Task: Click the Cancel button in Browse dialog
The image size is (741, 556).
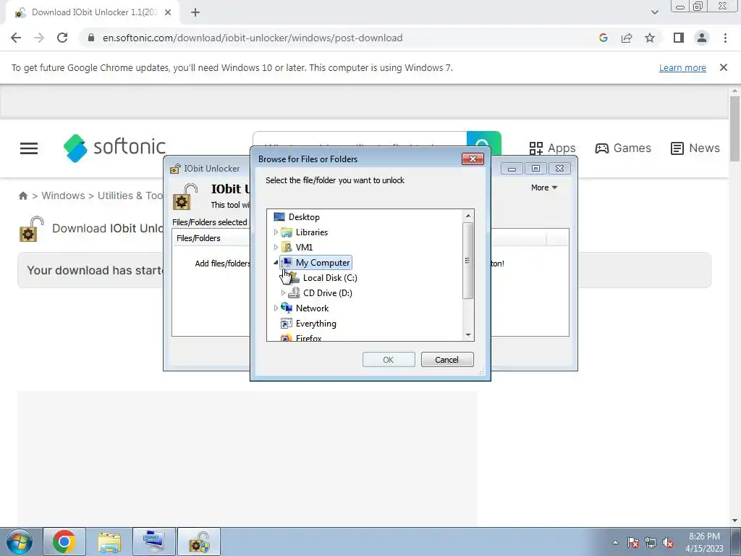Action: [x=446, y=360]
